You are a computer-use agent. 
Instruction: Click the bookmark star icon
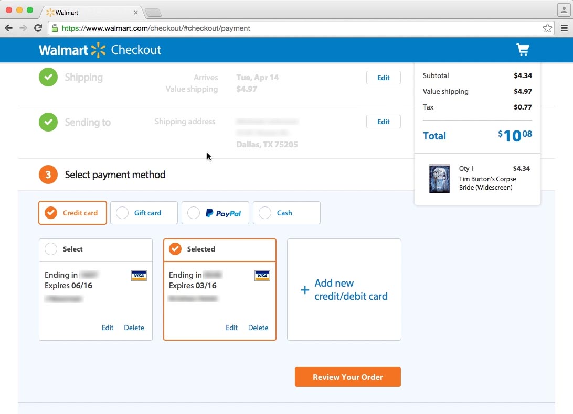[x=547, y=28]
